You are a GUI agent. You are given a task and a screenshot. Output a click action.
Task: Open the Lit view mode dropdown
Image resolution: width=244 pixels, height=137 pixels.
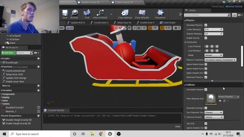(69, 28)
